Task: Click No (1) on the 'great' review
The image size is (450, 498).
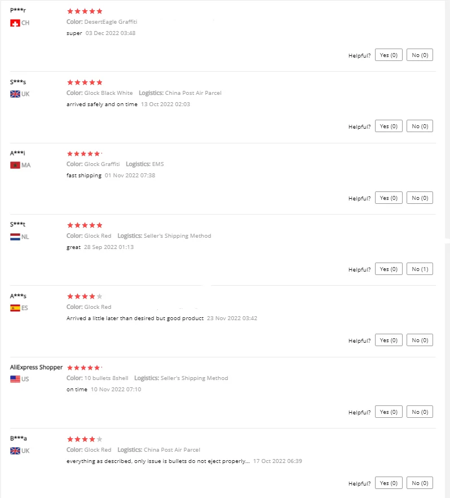Action: [420, 269]
